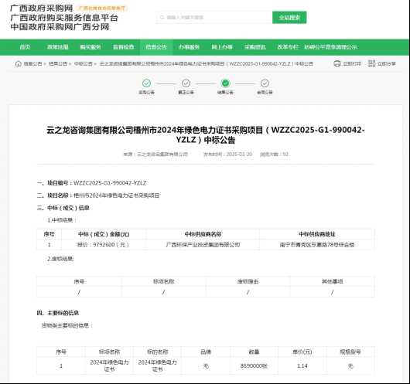The height and width of the screenshot is (384, 410).
Task: Click the home icon in breadcrumb
Action: 19,63
